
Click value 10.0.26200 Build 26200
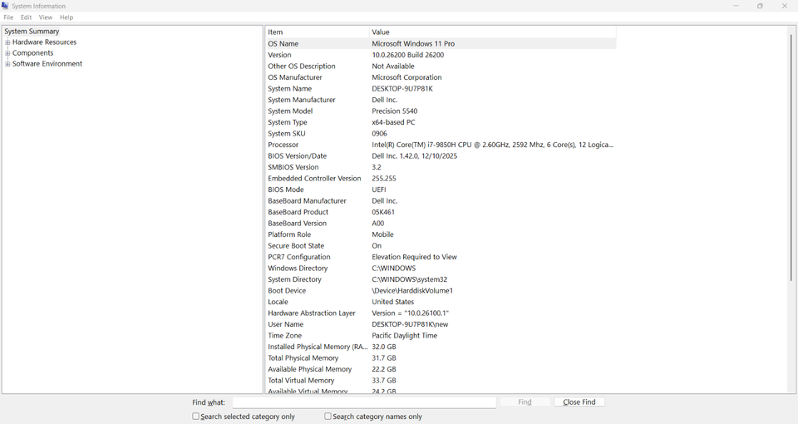point(407,55)
